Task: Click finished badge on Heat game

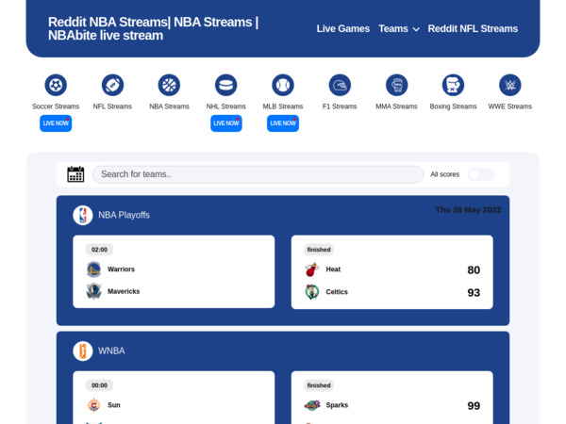Action: tap(319, 250)
